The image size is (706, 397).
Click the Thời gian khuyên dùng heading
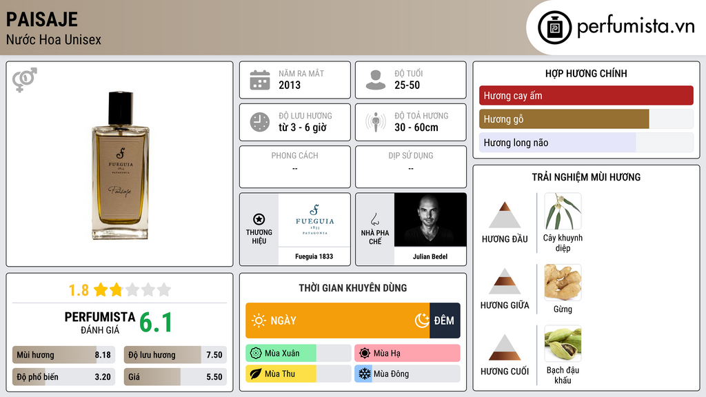tap(353, 288)
